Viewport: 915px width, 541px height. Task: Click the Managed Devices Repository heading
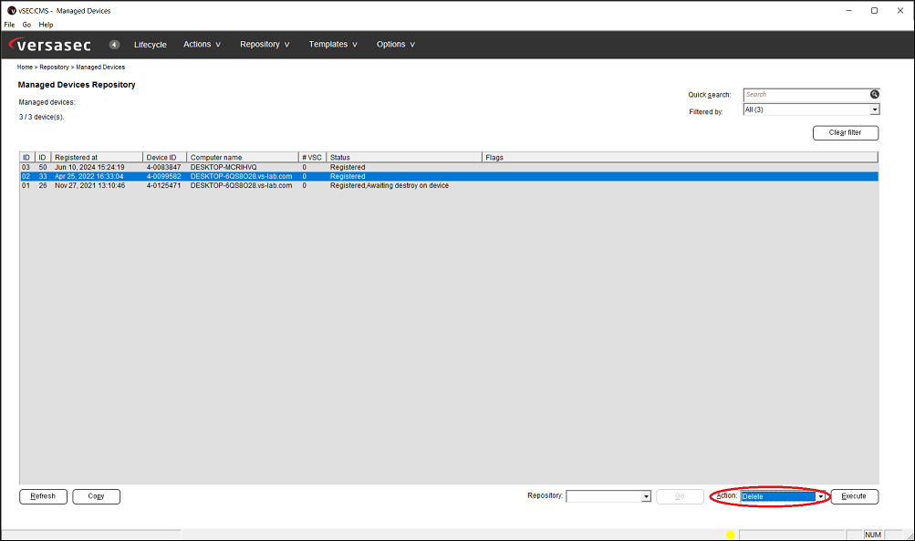click(x=77, y=85)
